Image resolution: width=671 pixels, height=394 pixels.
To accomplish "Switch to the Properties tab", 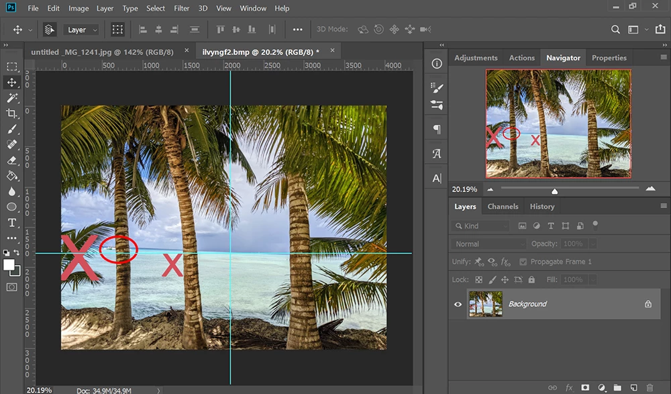I will [x=609, y=58].
